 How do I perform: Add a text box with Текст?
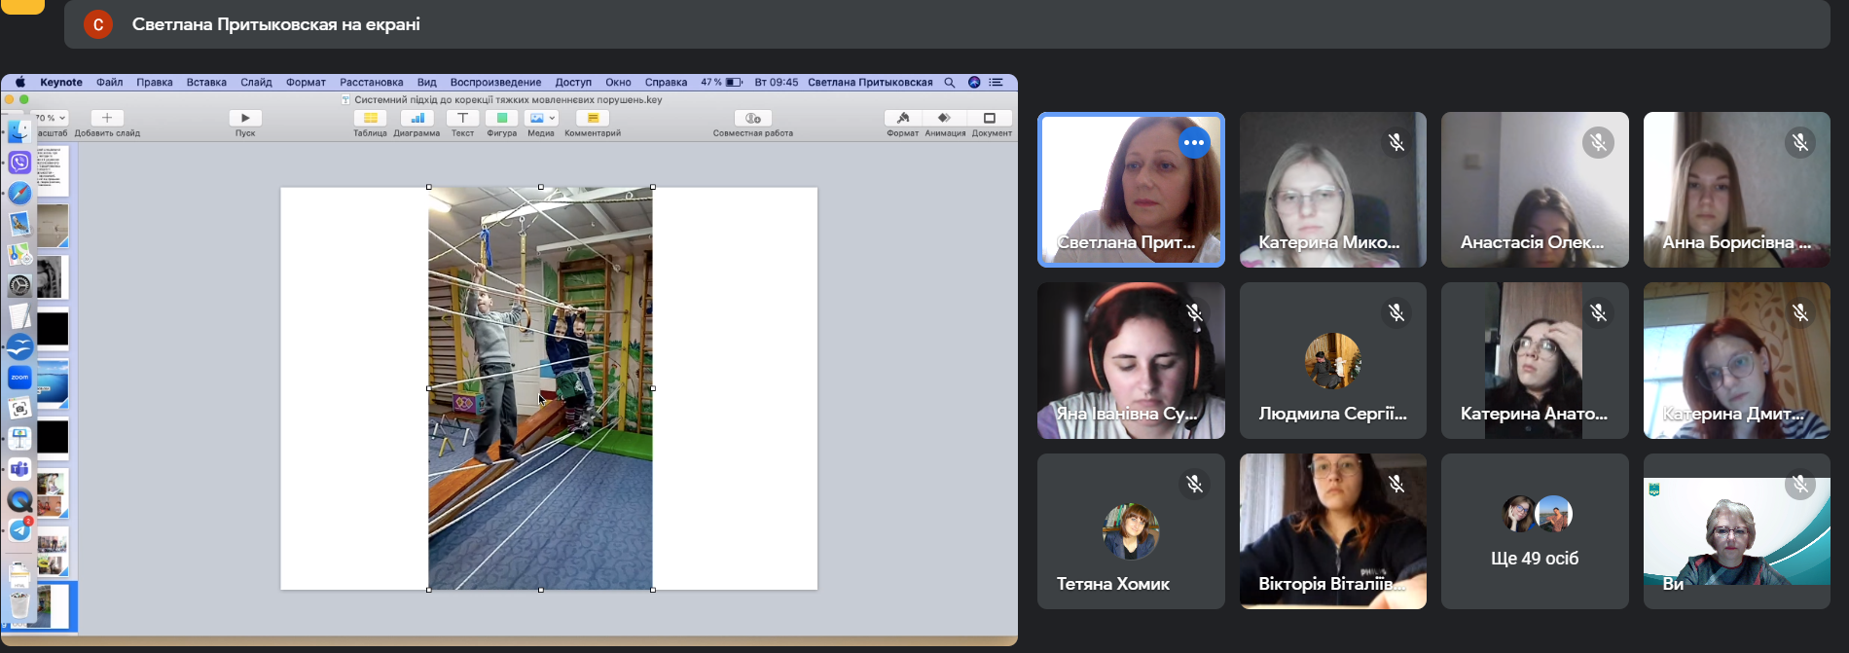[x=462, y=118]
